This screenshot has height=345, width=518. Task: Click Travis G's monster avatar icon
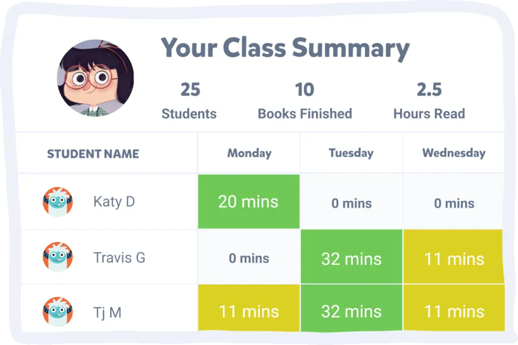coord(58,257)
